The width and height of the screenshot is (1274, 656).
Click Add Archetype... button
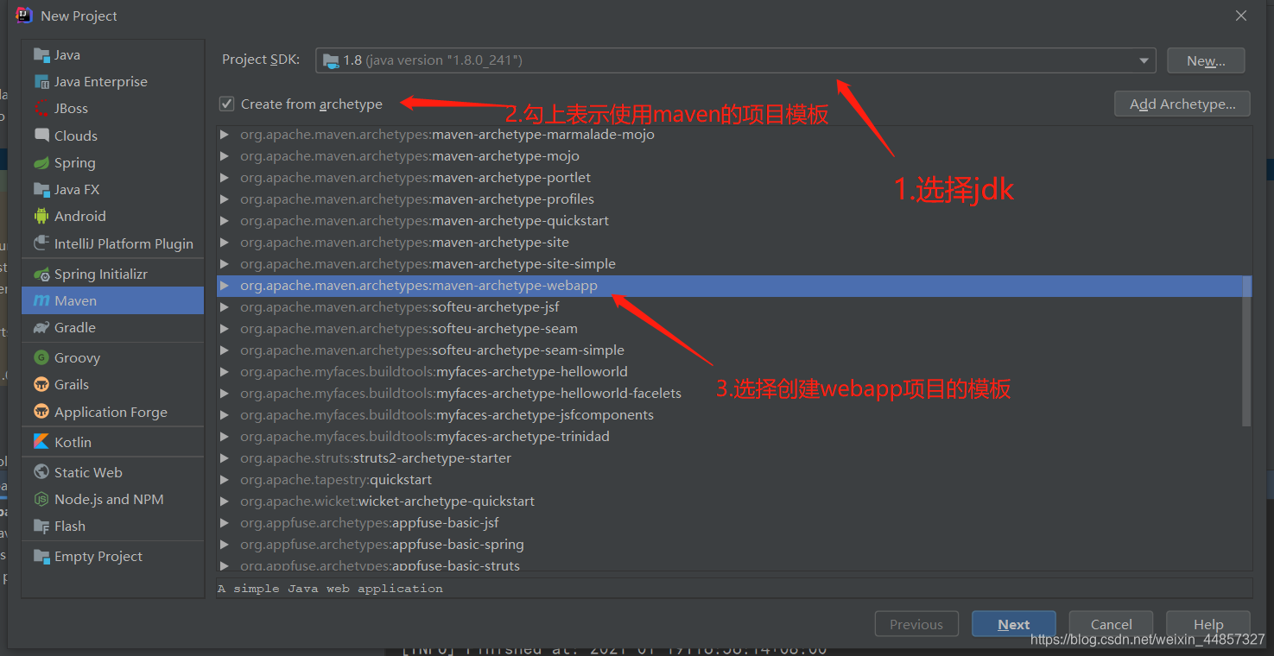point(1182,104)
